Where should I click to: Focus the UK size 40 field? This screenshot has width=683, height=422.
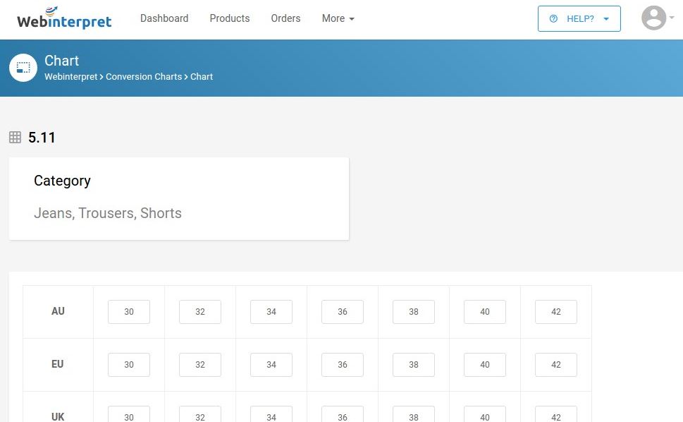click(485, 414)
